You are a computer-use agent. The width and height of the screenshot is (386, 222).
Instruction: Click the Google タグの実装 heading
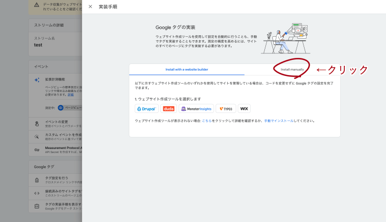175,27
